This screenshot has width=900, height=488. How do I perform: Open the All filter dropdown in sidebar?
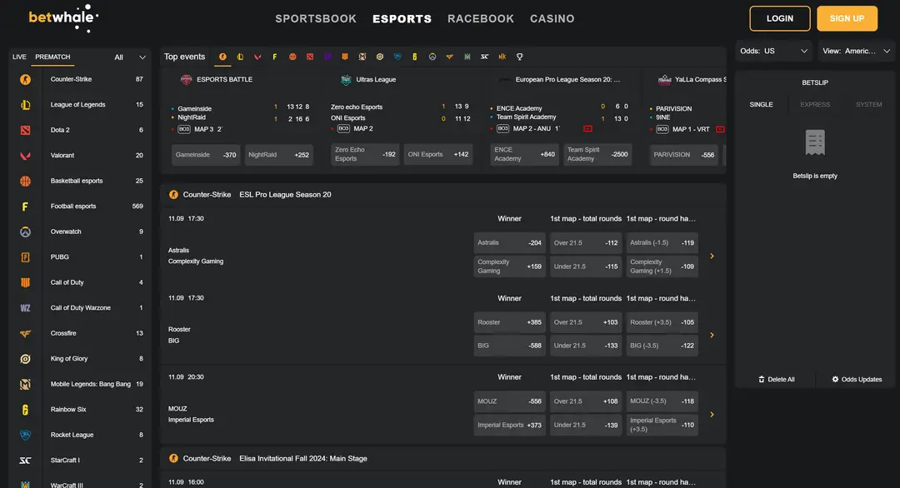coord(130,57)
